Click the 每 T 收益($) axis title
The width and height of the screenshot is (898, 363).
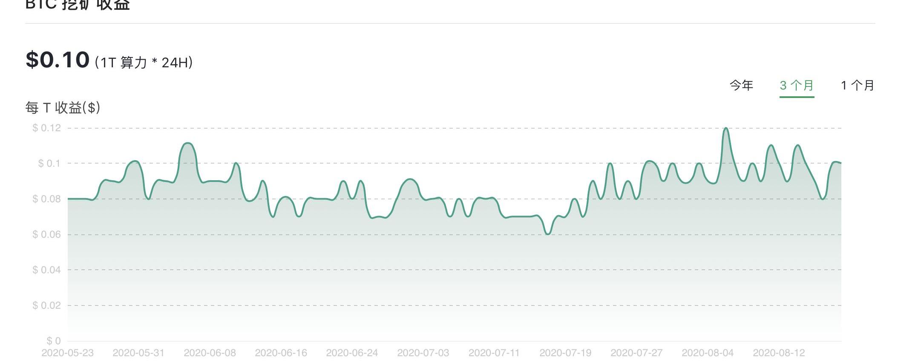63,108
